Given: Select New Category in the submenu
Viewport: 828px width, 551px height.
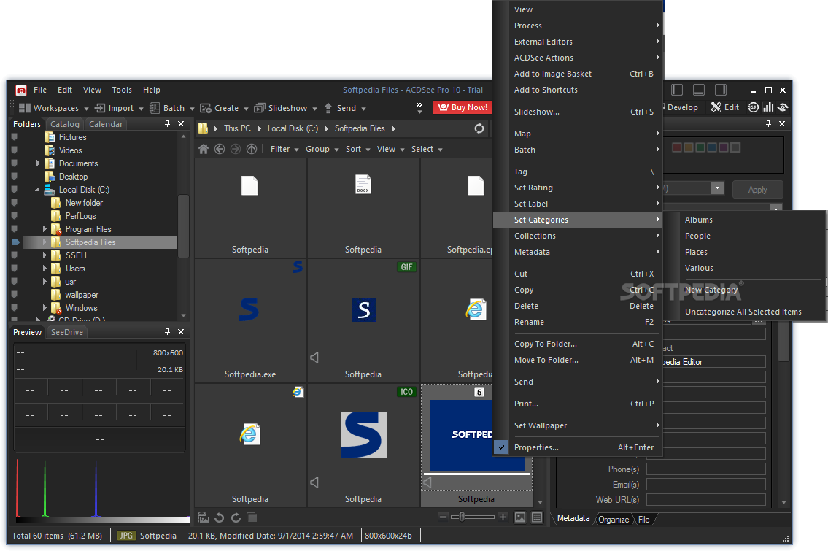Looking at the screenshot, I should pyautogui.click(x=711, y=290).
